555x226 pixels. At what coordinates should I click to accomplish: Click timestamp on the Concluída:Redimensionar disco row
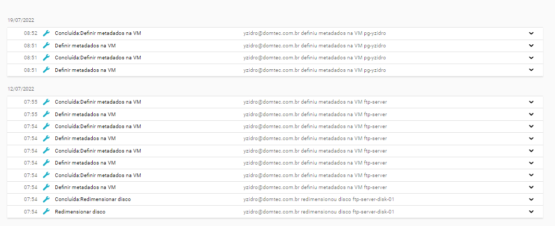click(30, 199)
